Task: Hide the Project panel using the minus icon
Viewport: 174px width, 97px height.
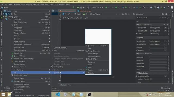Action: [x=56, y=11]
